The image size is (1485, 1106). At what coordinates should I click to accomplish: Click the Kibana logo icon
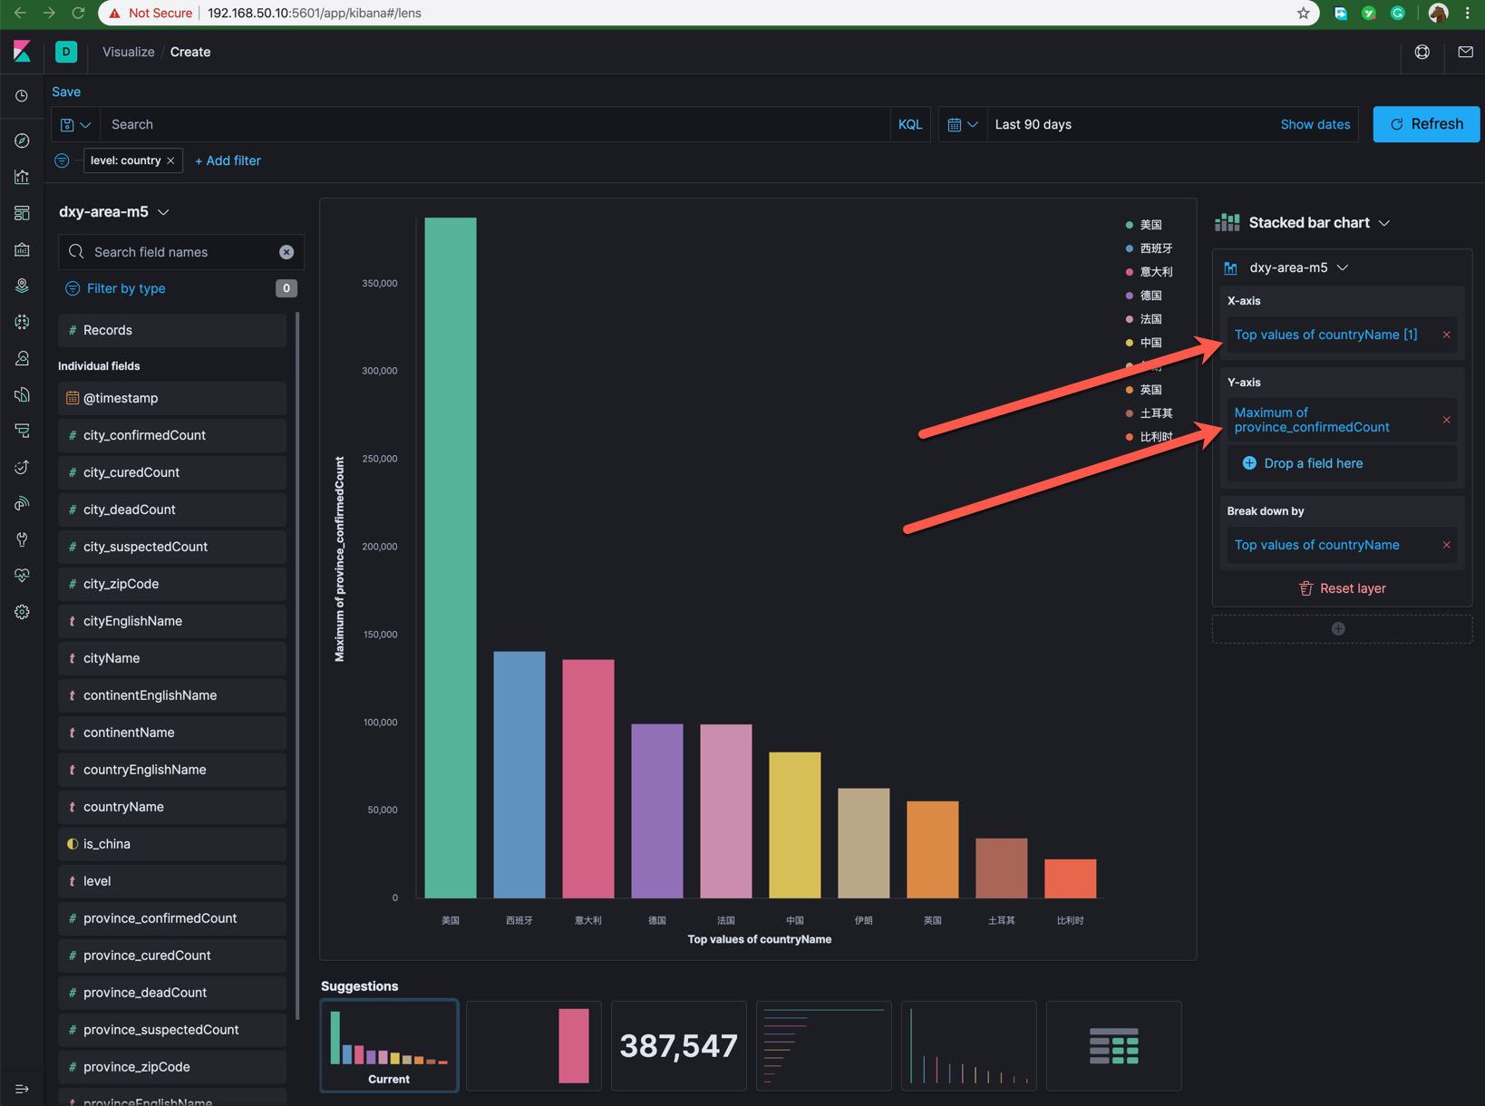coord(22,52)
